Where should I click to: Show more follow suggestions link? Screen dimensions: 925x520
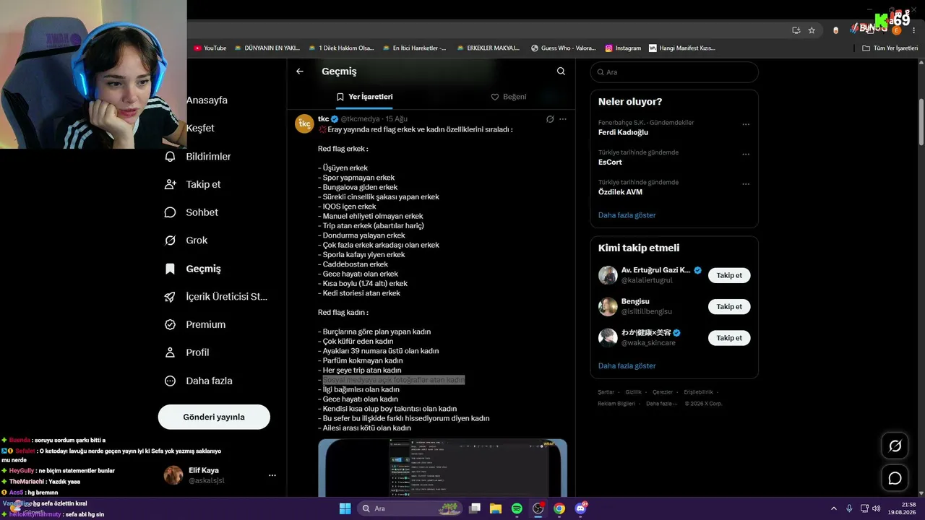pyautogui.click(x=627, y=366)
